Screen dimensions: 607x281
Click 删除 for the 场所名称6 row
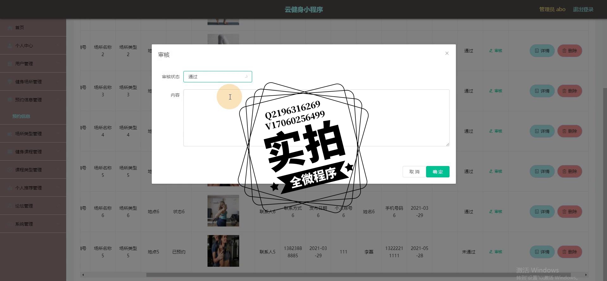tap(570, 212)
